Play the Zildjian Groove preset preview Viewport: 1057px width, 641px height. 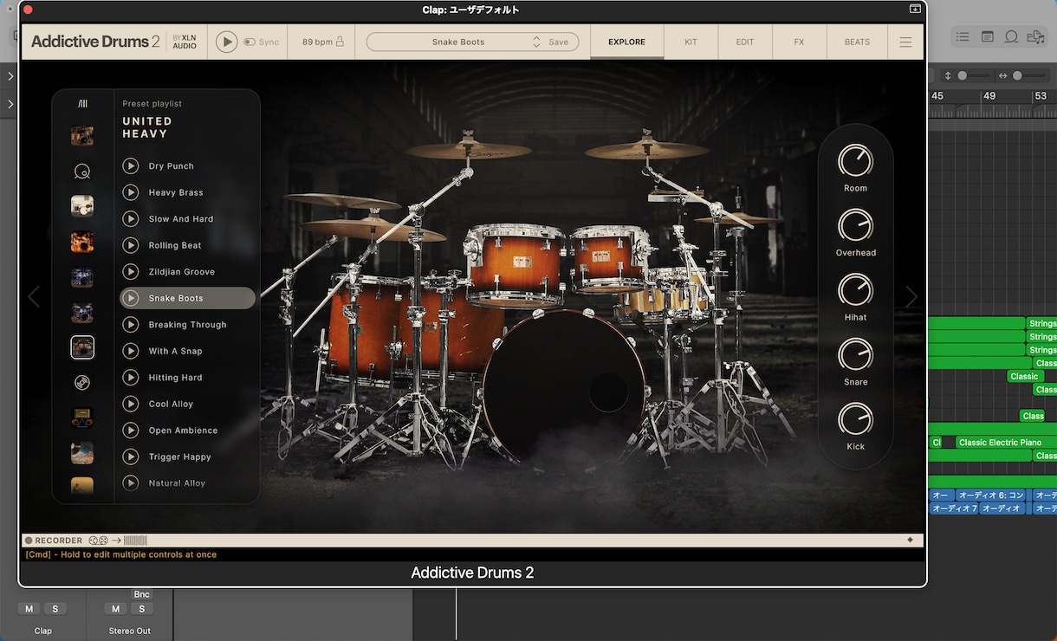point(131,271)
